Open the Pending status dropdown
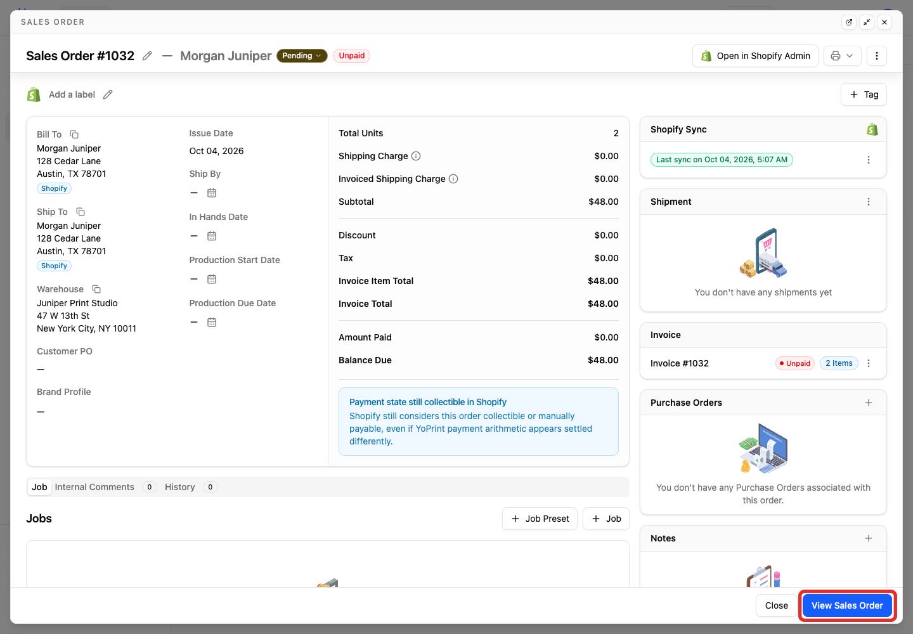The height and width of the screenshot is (634, 913). point(302,56)
